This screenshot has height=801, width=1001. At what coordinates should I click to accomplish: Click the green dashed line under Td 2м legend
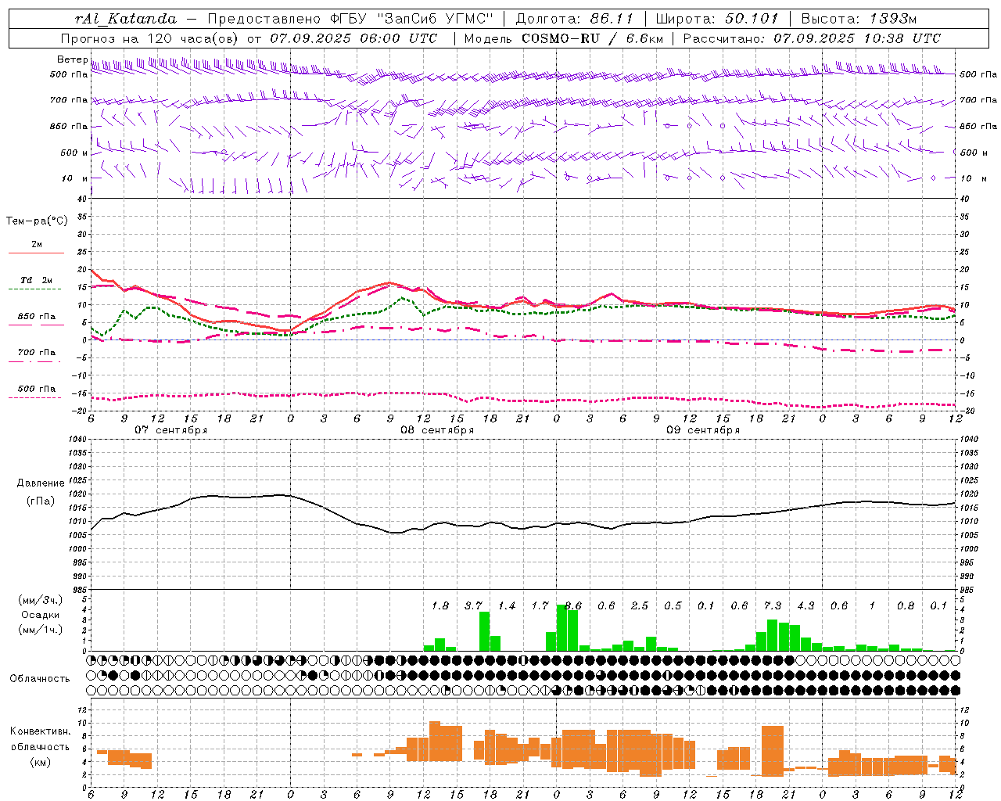(x=34, y=289)
